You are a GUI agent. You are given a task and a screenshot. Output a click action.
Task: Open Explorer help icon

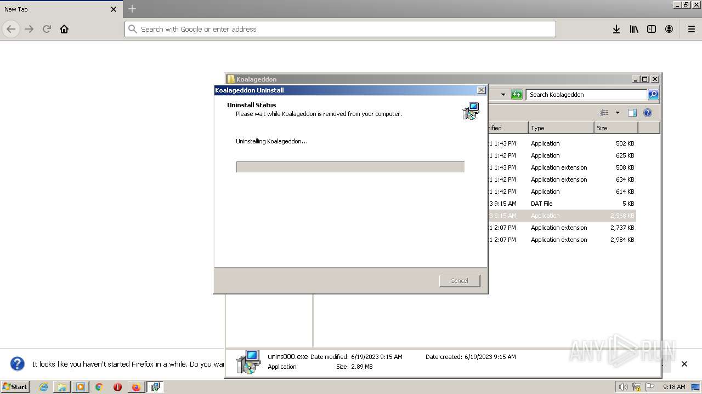tap(648, 113)
